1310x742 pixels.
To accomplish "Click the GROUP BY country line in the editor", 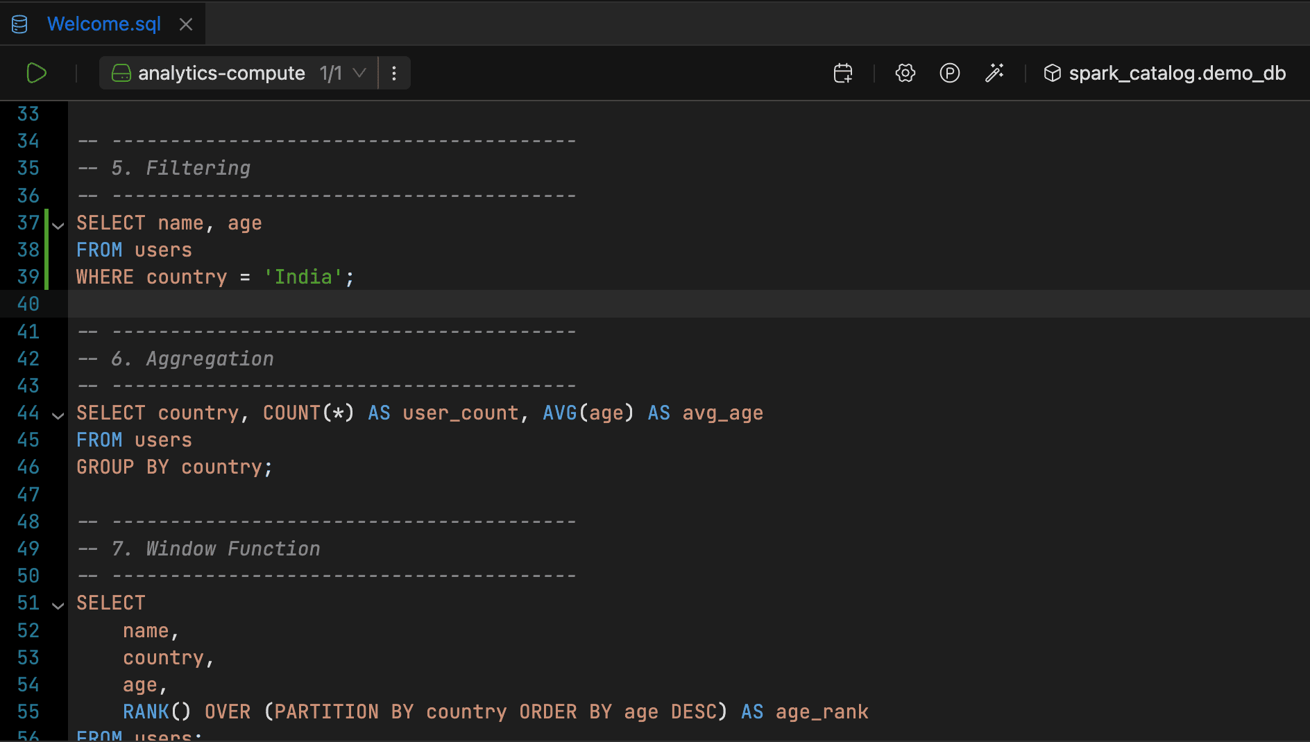I will click(173, 467).
